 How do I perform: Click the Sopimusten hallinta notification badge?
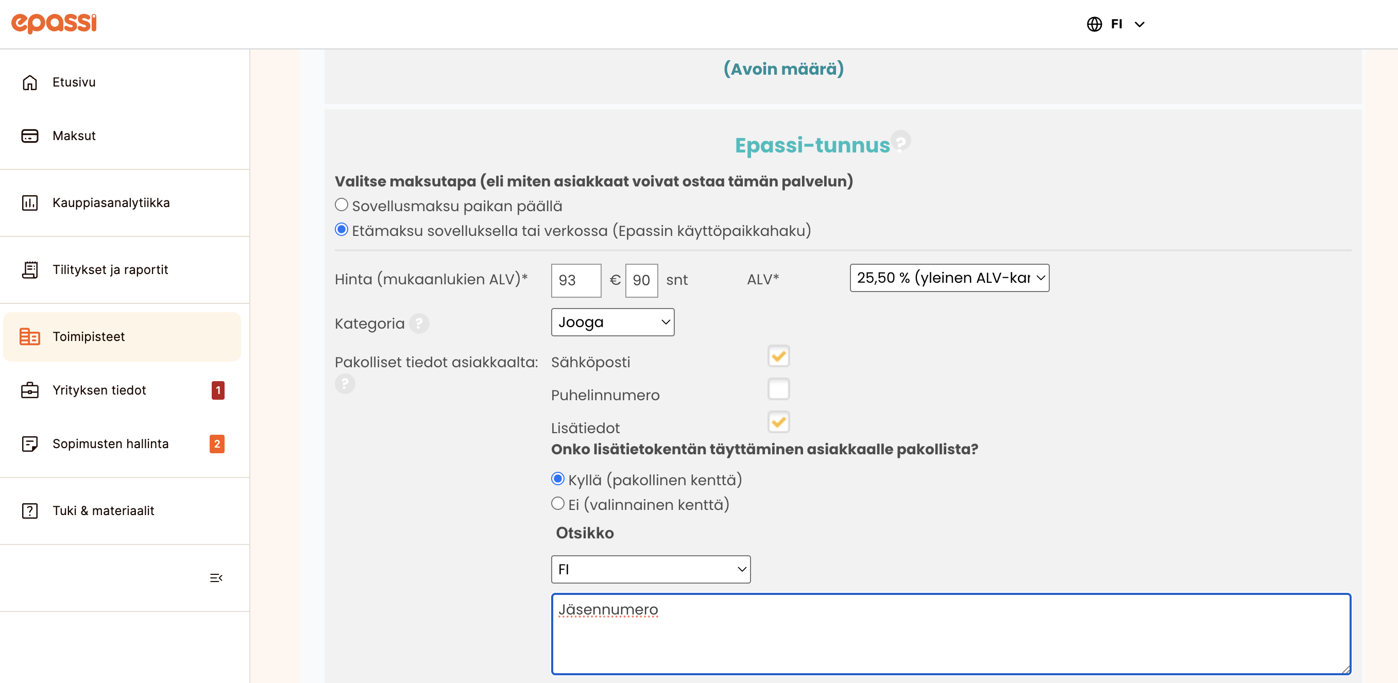point(217,444)
